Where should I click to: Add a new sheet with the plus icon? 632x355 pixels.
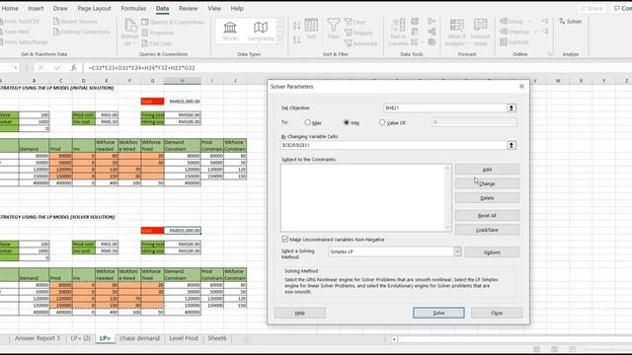247,339
